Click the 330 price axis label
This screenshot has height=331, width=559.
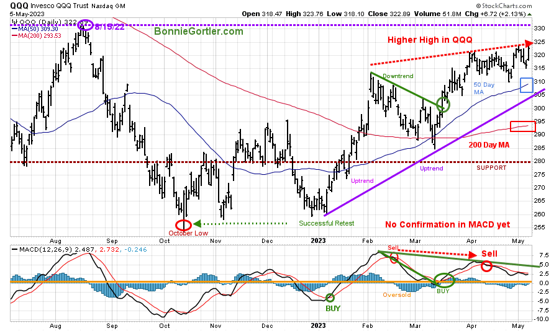coord(539,29)
